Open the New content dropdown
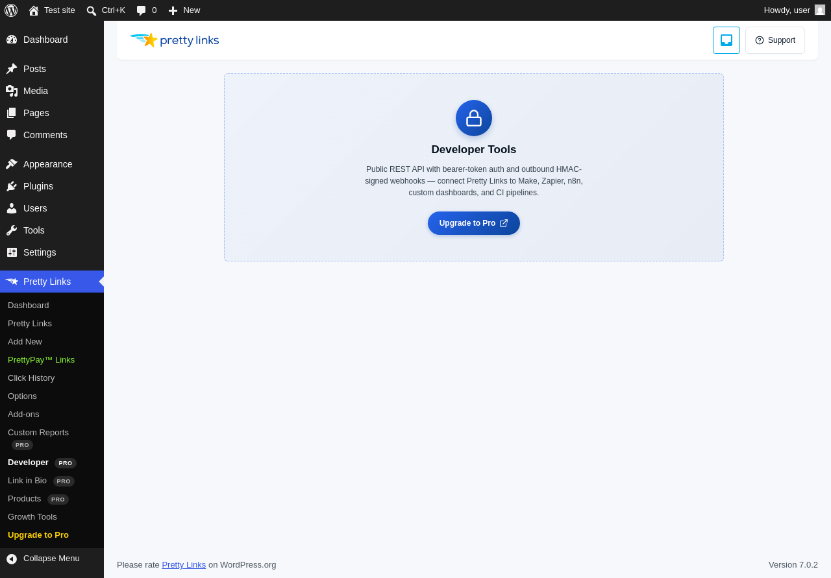This screenshot has width=831, height=578. point(184,10)
